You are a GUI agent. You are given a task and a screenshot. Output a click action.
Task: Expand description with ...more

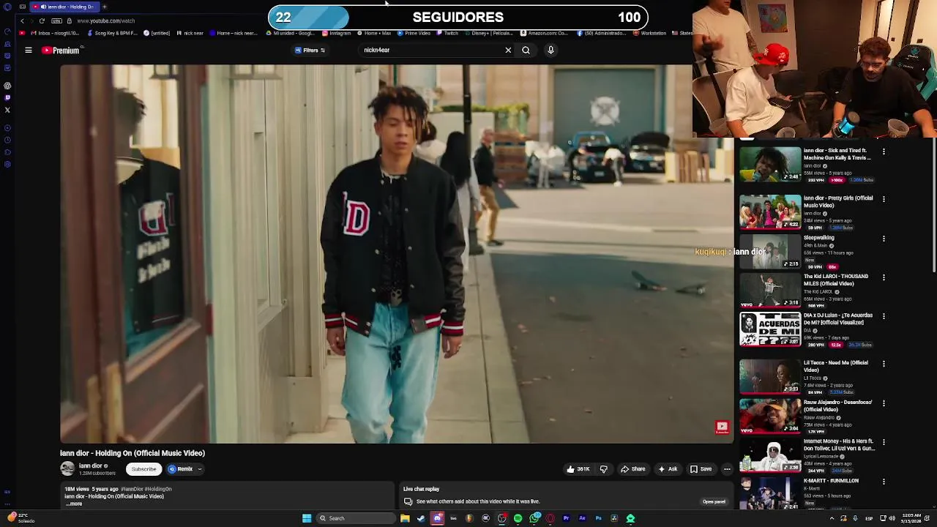click(x=74, y=504)
